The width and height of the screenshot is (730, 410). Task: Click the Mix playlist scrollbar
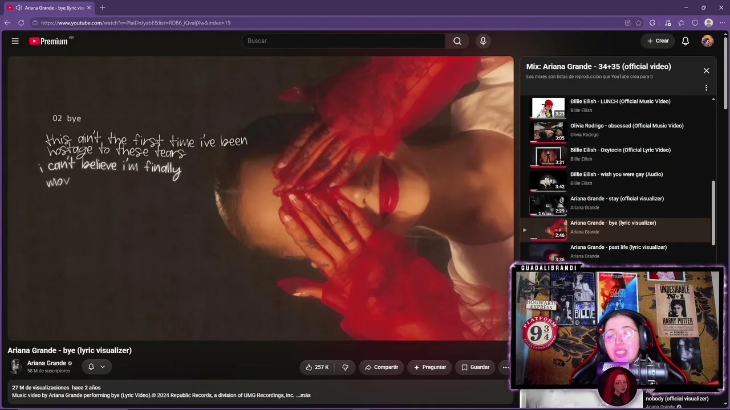[x=713, y=212]
